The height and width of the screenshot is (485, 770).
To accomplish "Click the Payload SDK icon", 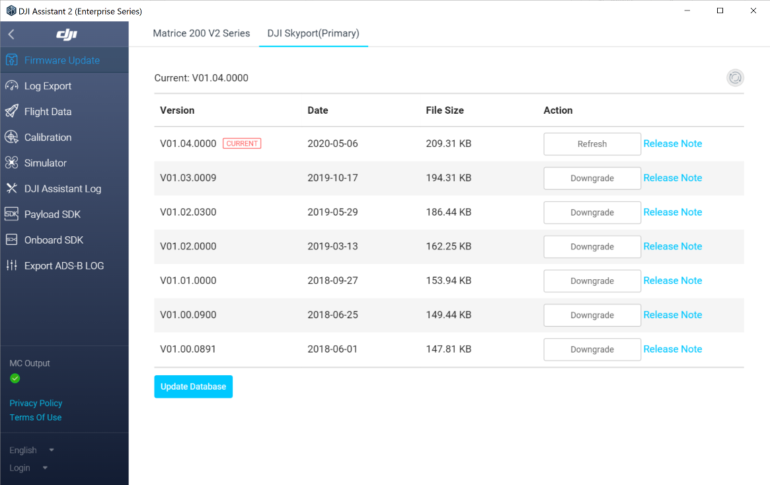I will 12,214.
